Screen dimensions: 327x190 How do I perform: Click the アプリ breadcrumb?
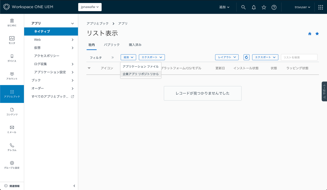coord(123,23)
